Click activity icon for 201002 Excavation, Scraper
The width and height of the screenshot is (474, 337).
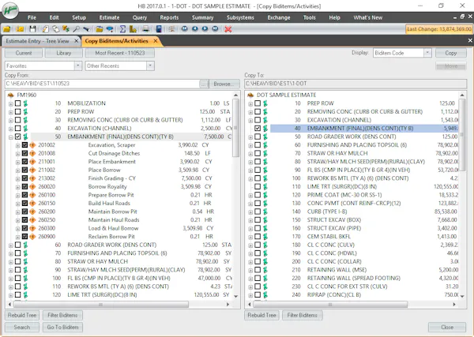point(32,145)
